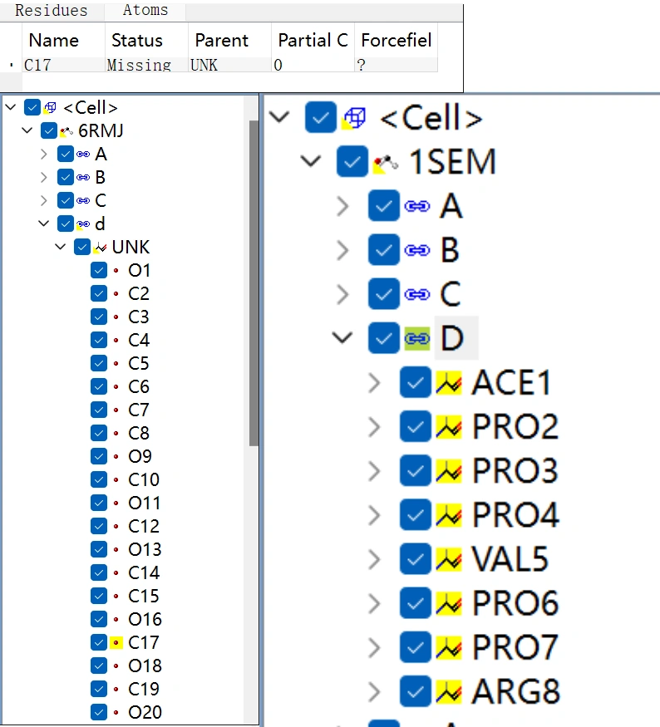Click the left tree vertical scrollbar

click(254, 282)
